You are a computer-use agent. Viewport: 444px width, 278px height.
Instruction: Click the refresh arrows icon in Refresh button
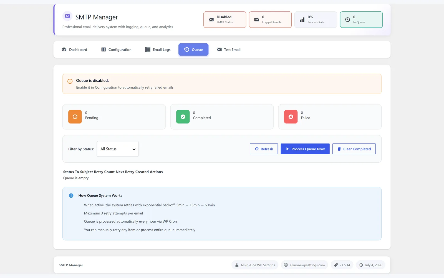point(257,149)
